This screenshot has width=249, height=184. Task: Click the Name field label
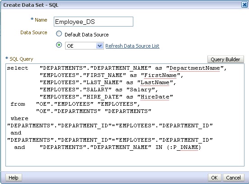[x=41, y=20]
